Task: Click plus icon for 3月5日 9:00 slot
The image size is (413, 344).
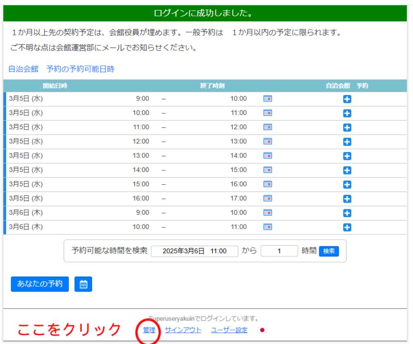Action: coord(347,99)
